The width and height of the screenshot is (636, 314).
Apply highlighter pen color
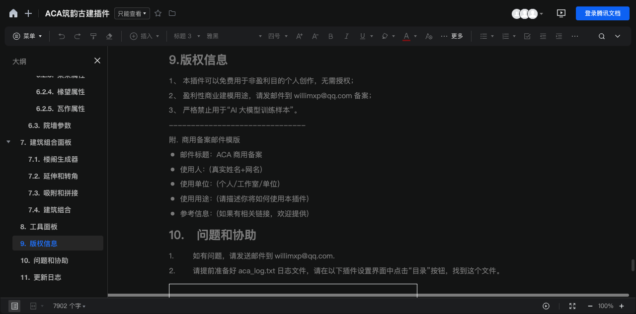tap(385, 36)
